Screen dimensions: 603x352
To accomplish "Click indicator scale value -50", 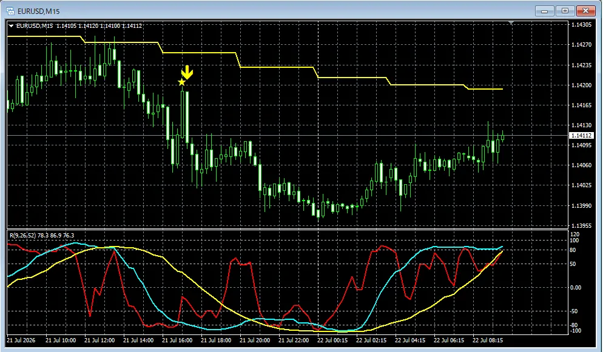I will click(x=574, y=311).
